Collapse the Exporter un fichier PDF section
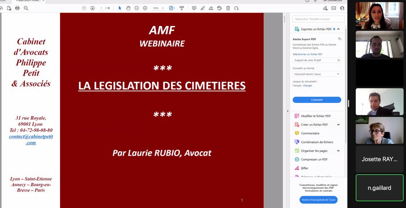Screen dimensions: 406x208 [x=338, y=29]
